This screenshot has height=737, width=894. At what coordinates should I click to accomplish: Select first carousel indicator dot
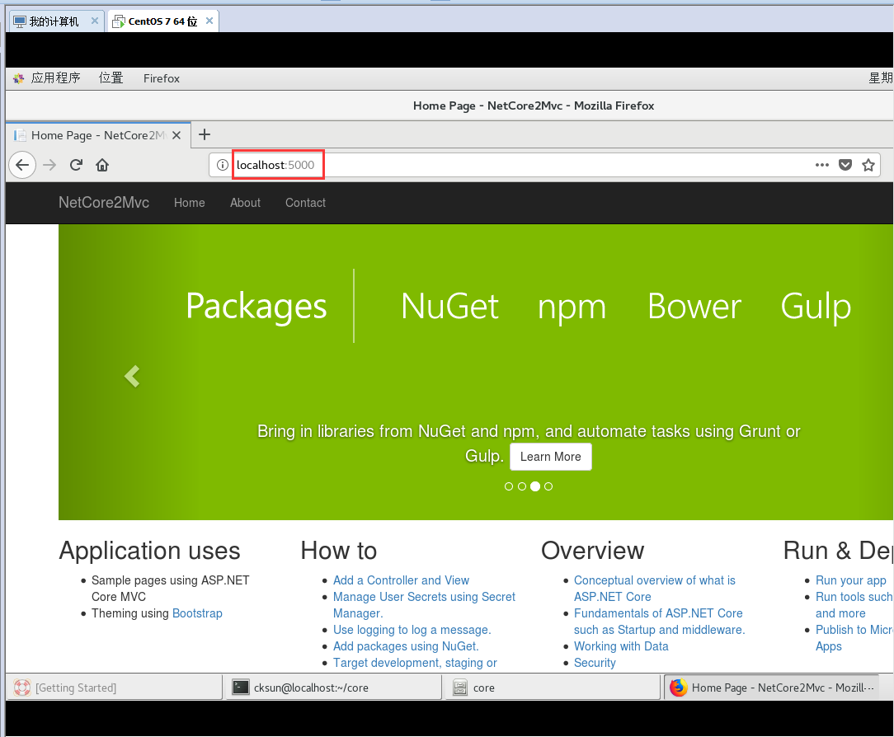coord(509,486)
